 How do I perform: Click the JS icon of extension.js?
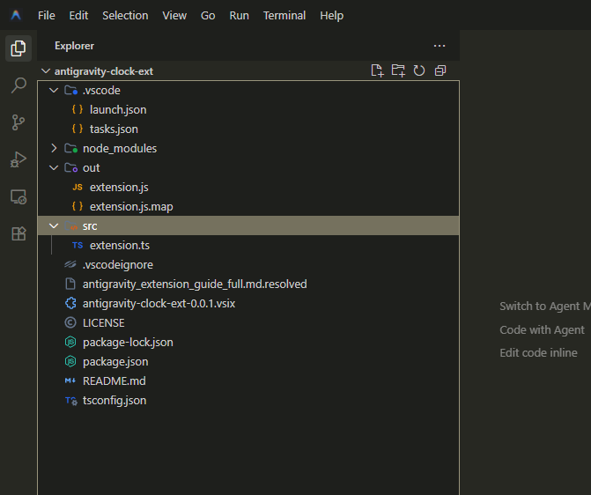(78, 187)
